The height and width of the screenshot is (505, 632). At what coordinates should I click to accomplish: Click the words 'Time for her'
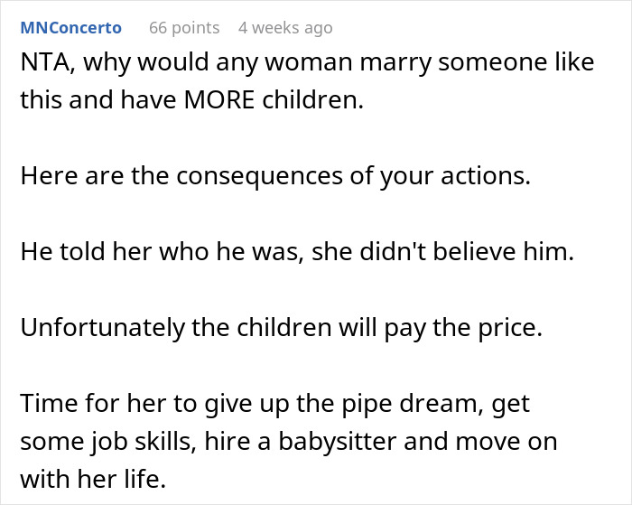point(77,402)
